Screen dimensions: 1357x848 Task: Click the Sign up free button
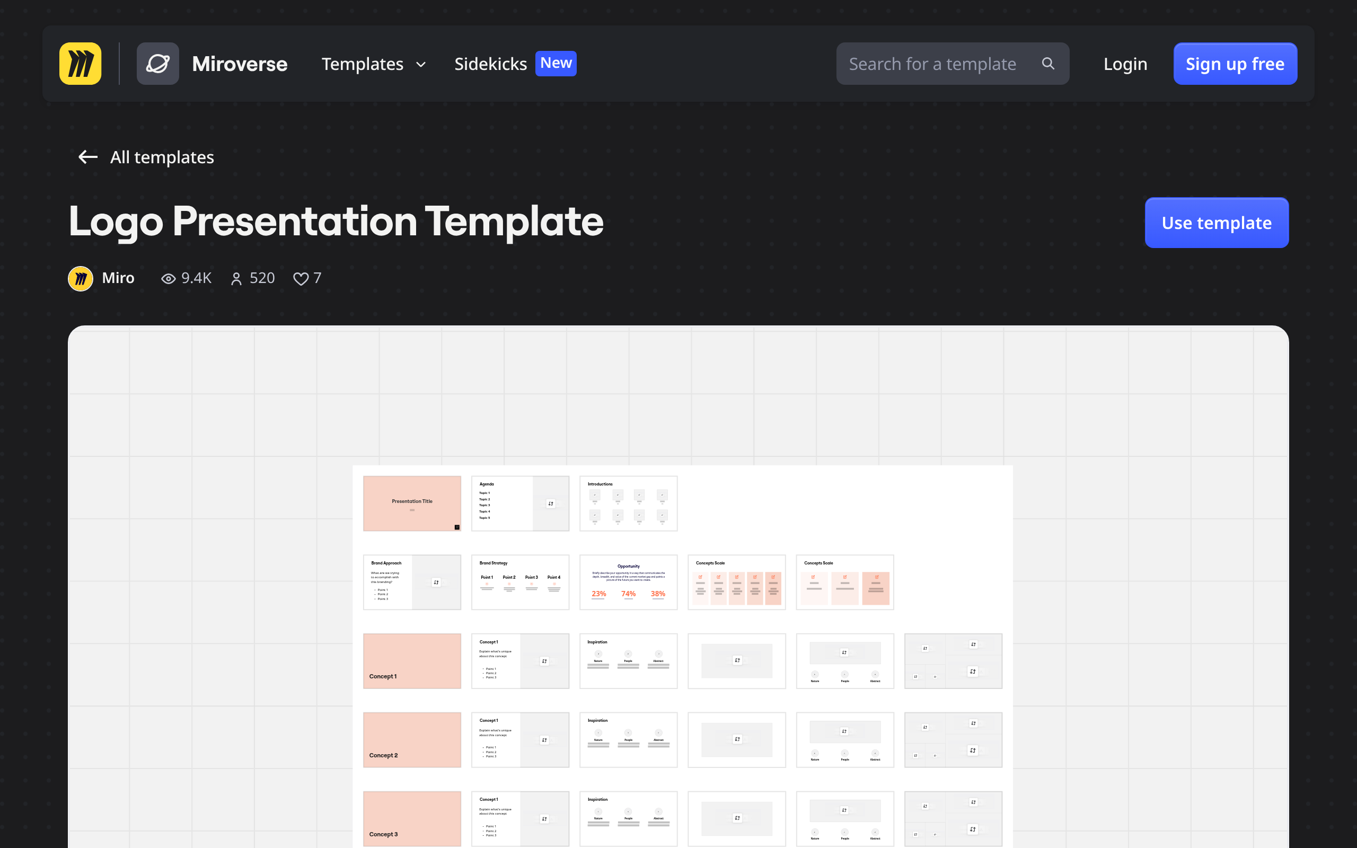click(x=1235, y=64)
